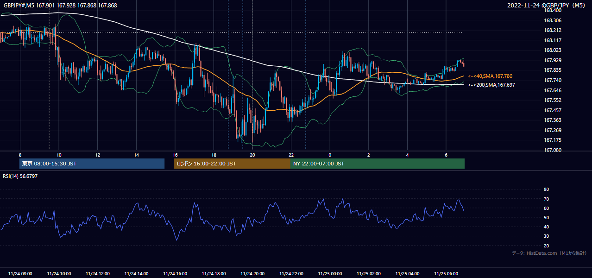
Task: Click the 167.457 price axis label
Action: pos(552,110)
